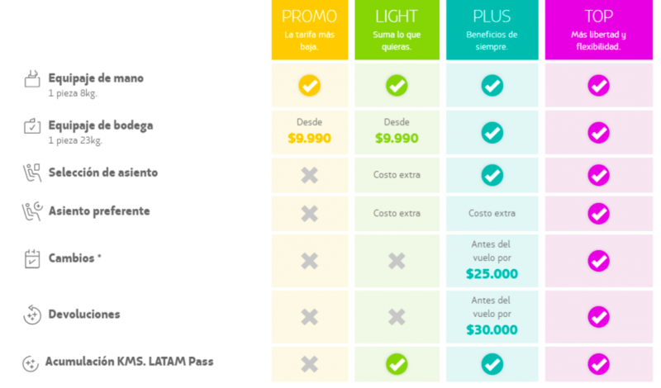Click the gray X for PROMO Cambios
661x388 pixels.
[309, 261]
